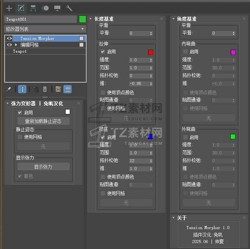Adjust 平滑 spinner in 长度基准

pos(151,33)
